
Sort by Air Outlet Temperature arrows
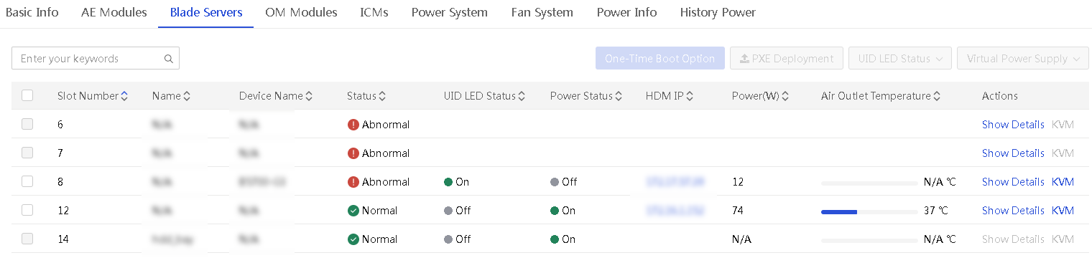(x=938, y=96)
